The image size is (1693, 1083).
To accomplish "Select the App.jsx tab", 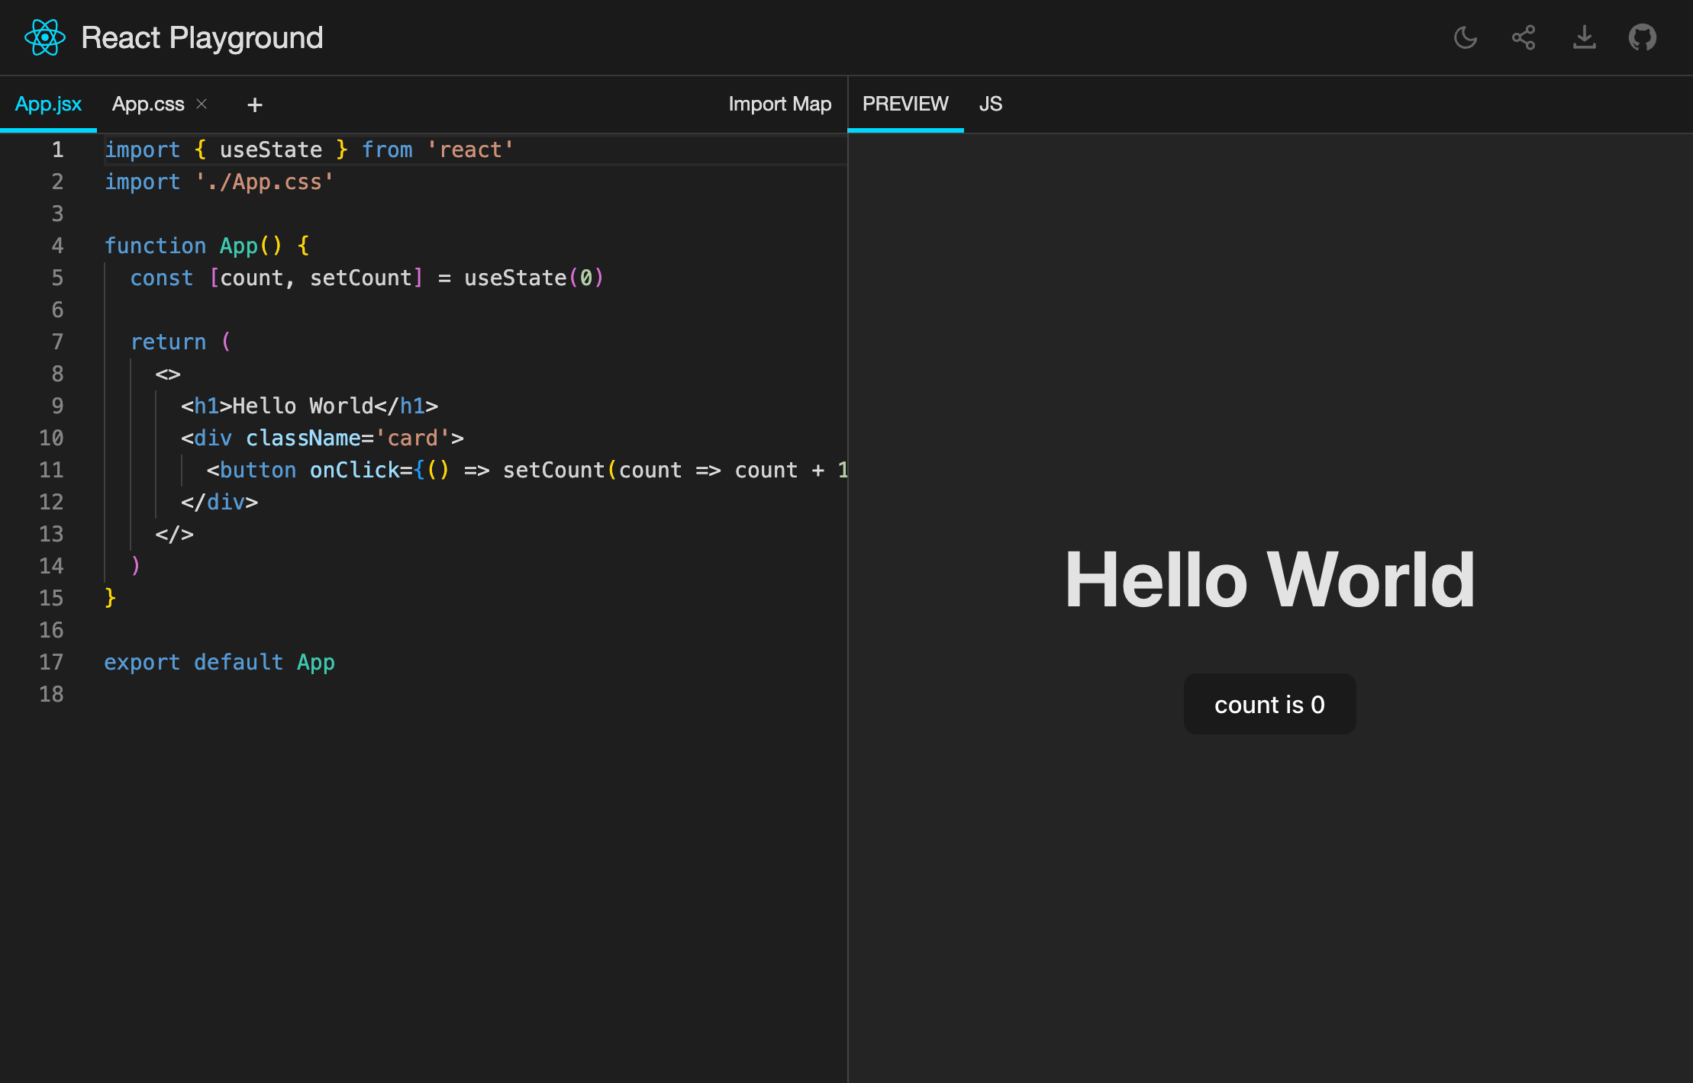I will [x=48, y=104].
